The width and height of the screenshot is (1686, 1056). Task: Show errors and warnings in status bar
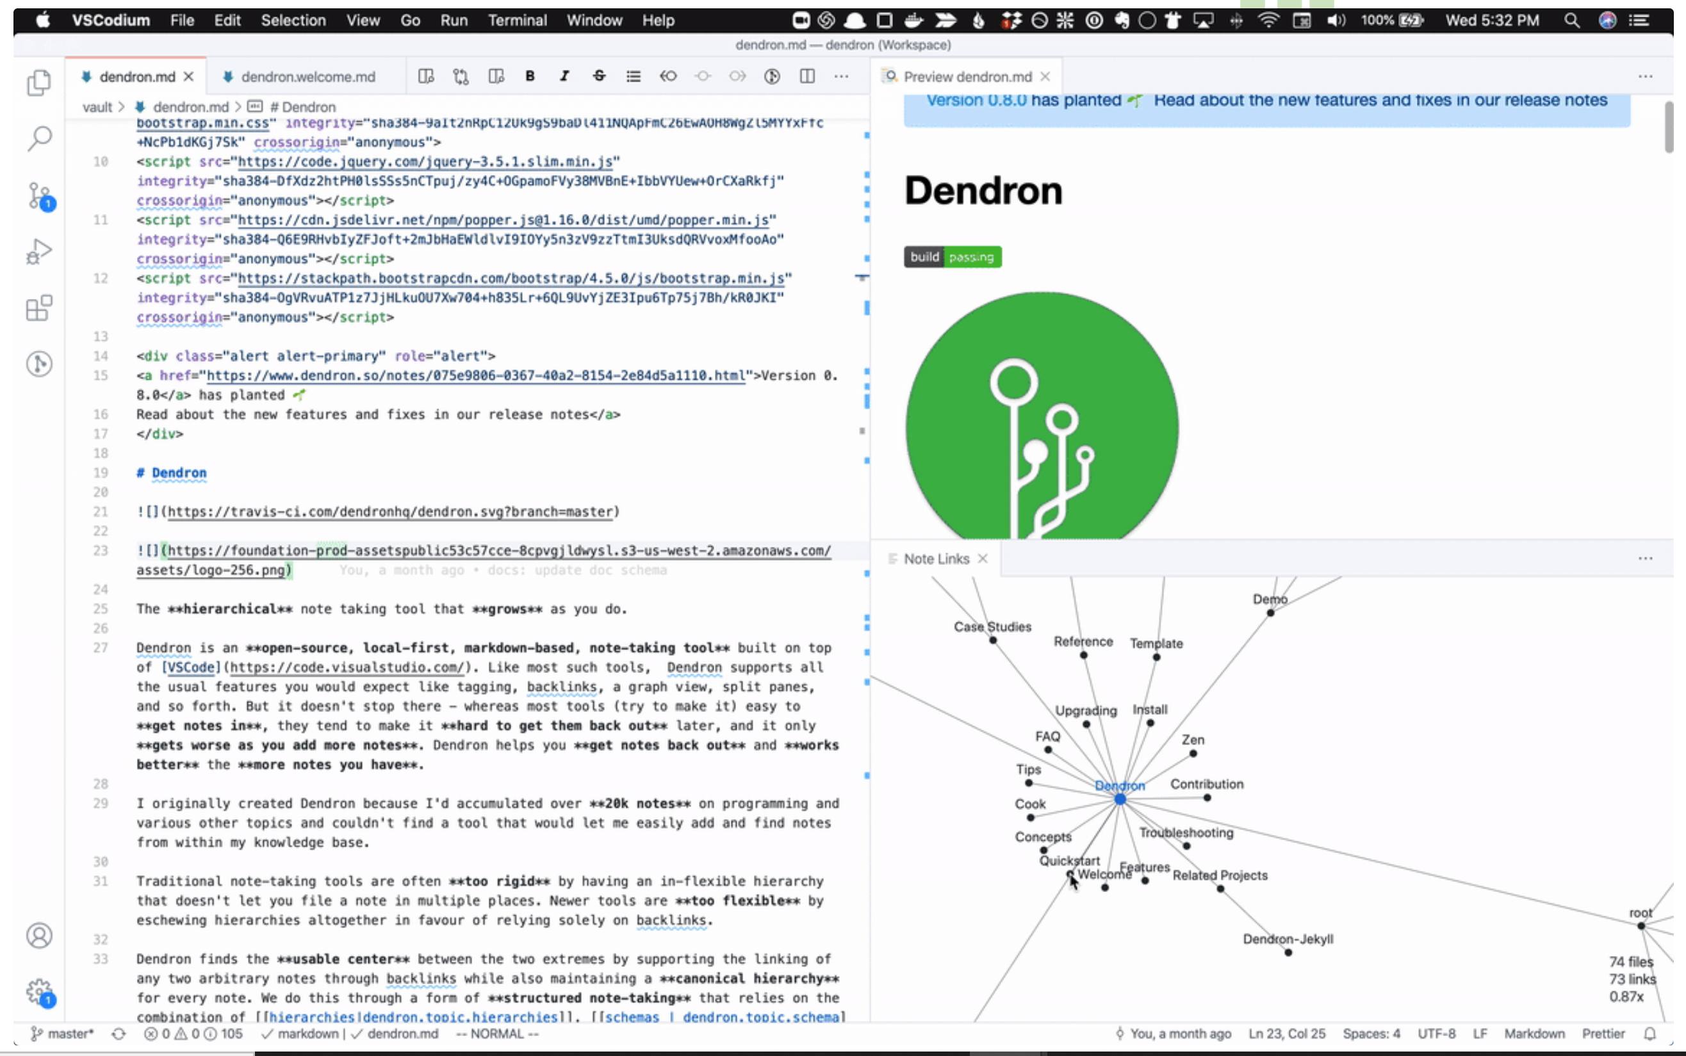[193, 1034]
